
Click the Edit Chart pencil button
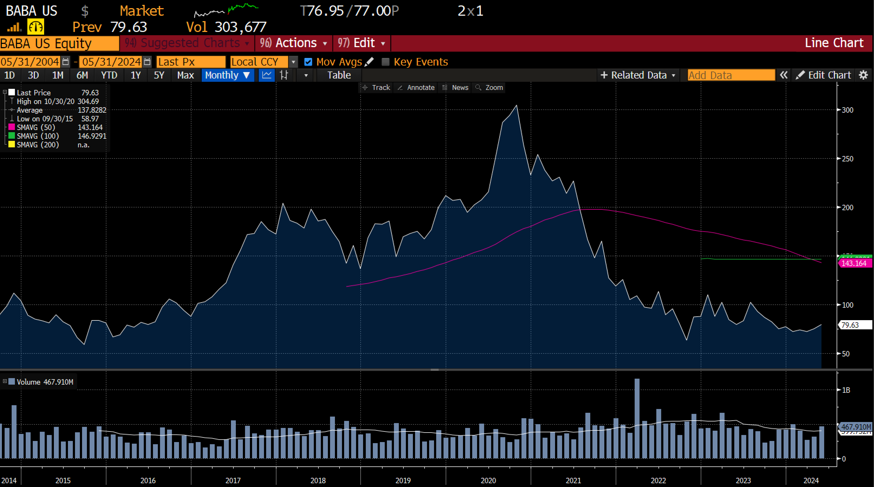824,75
